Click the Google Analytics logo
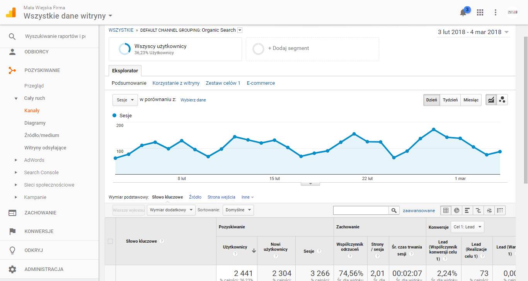The image size is (528, 281). point(11,12)
